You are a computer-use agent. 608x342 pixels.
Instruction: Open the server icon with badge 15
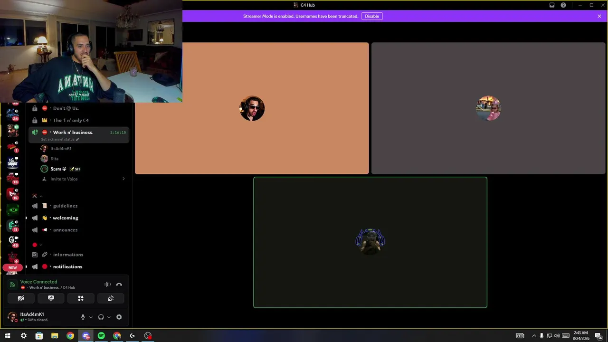tap(13, 193)
